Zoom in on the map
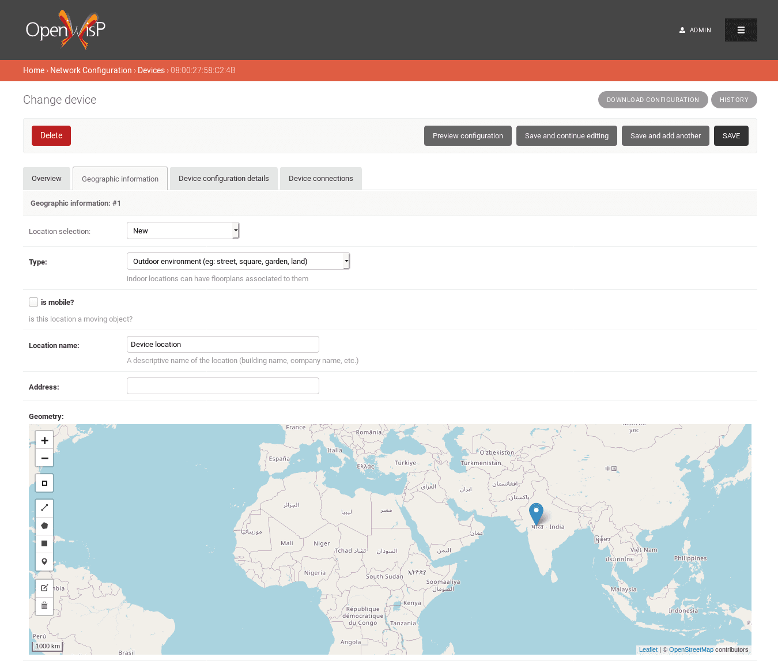The width and height of the screenshot is (778, 661). [x=44, y=440]
